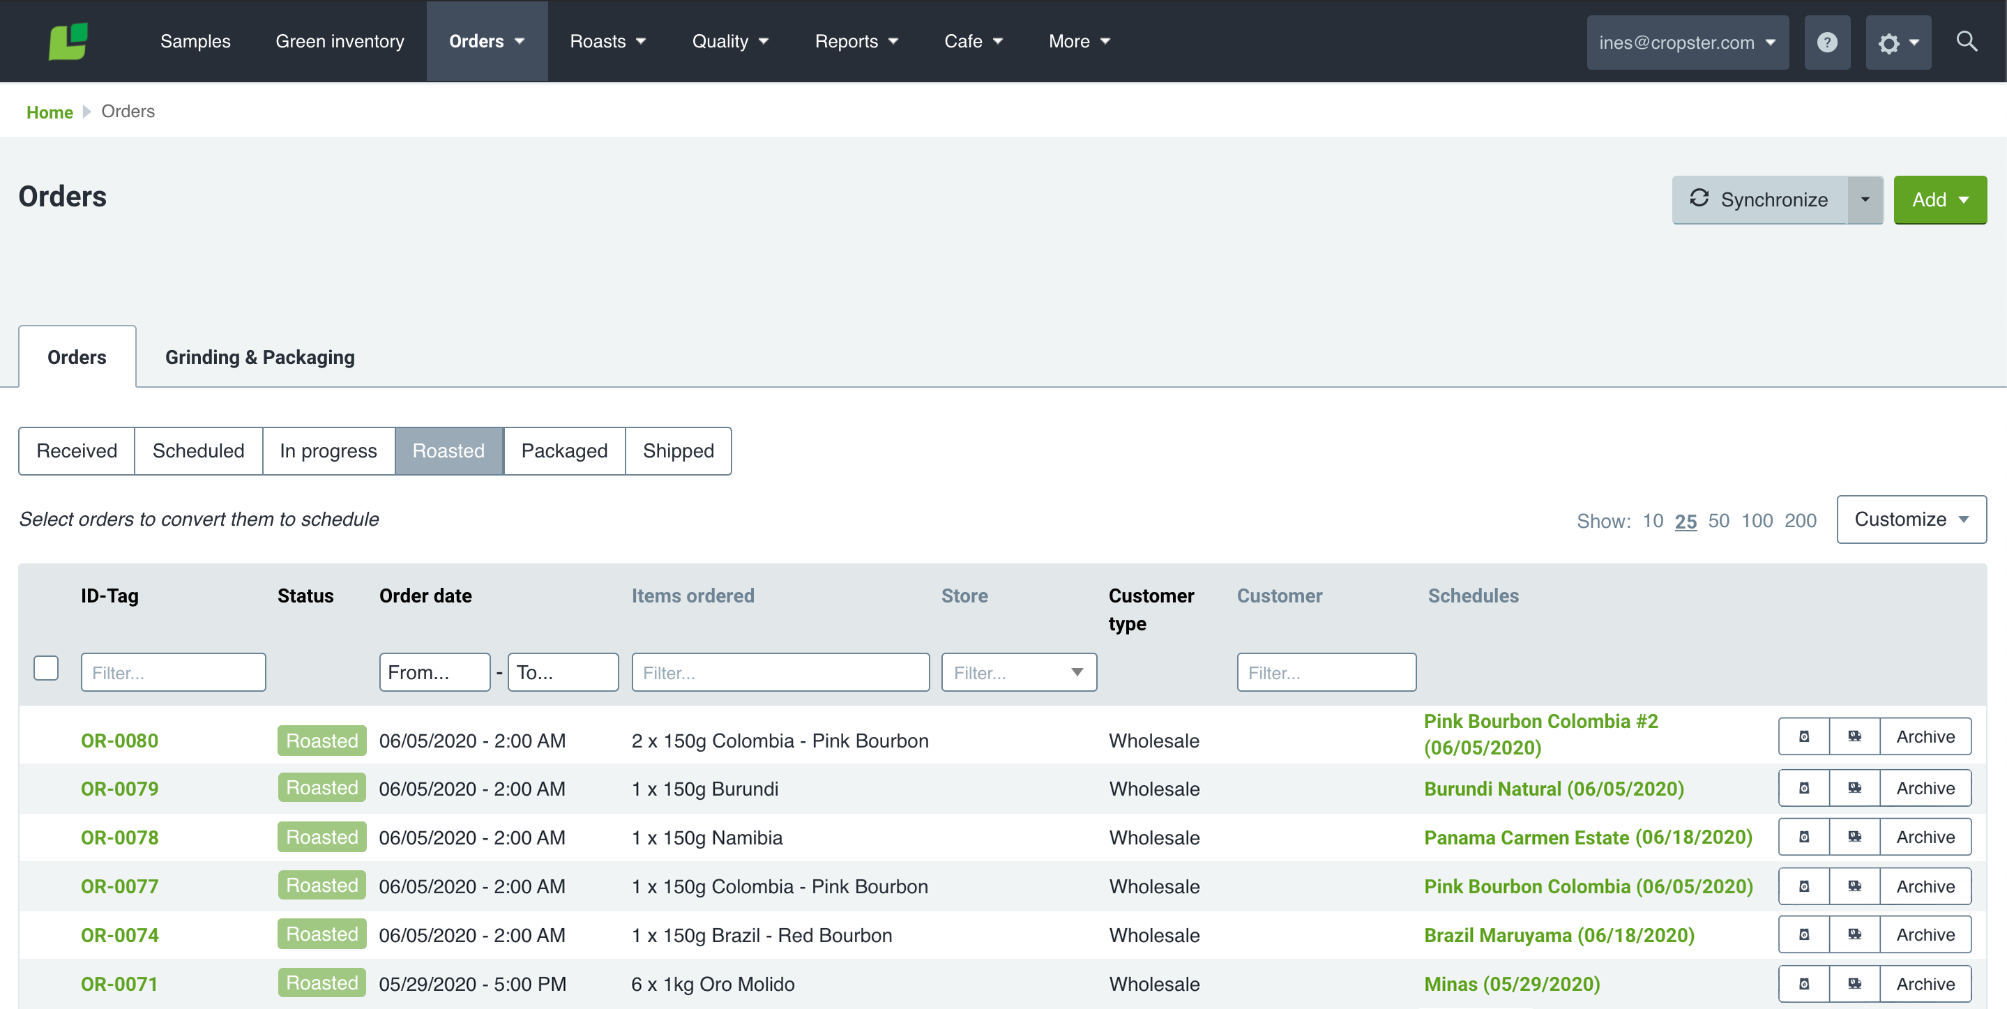2007x1009 pixels.
Task: Show 50 orders per page
Action: (x=1718, y=520)
